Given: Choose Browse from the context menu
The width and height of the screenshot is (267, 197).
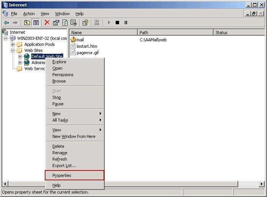Looking at the screenshot, I should [75, 81].
